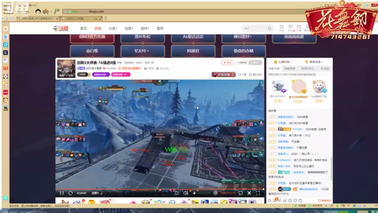Viewport: 378px width, 213px height.
Task: Select the As童话话话 channel button
Action: point(193,38)
